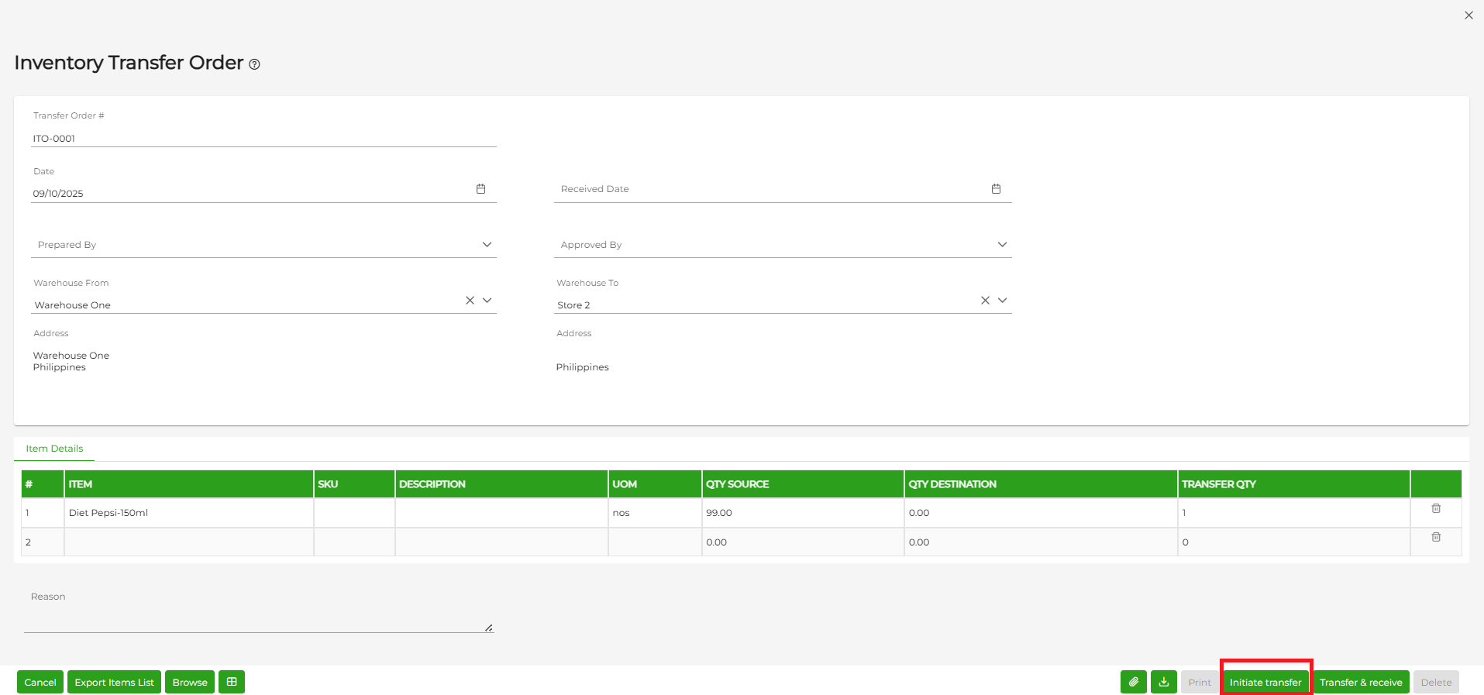Open the Warehouse To dropdown arrow
Image resolution: width=1484 pixels, height=695 pixels.
1002,301
